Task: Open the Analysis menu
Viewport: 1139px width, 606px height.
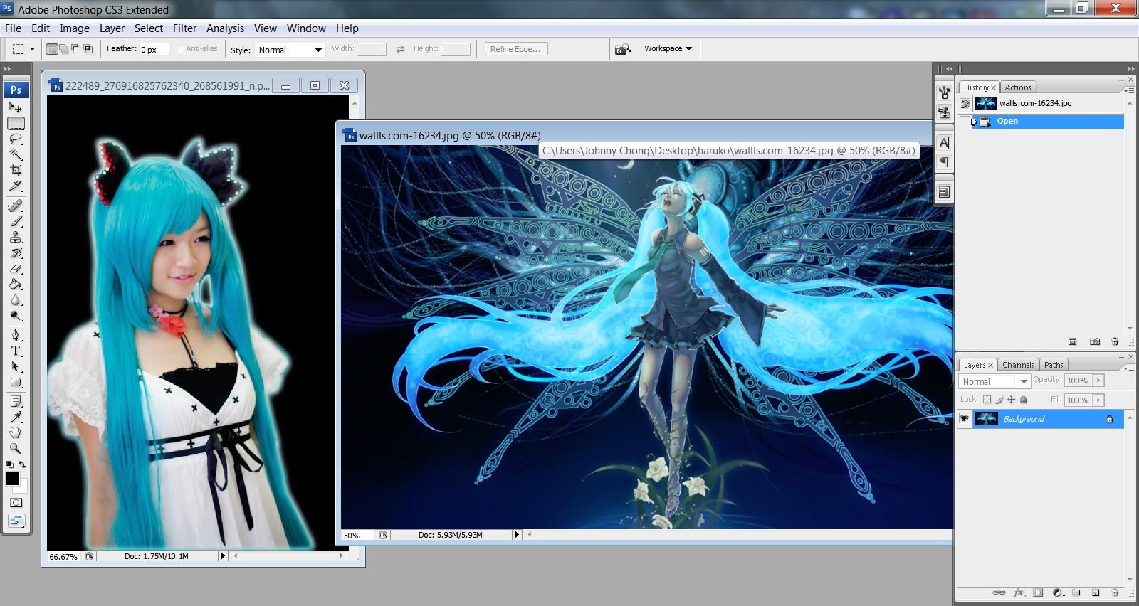Action: click(225, 28)
